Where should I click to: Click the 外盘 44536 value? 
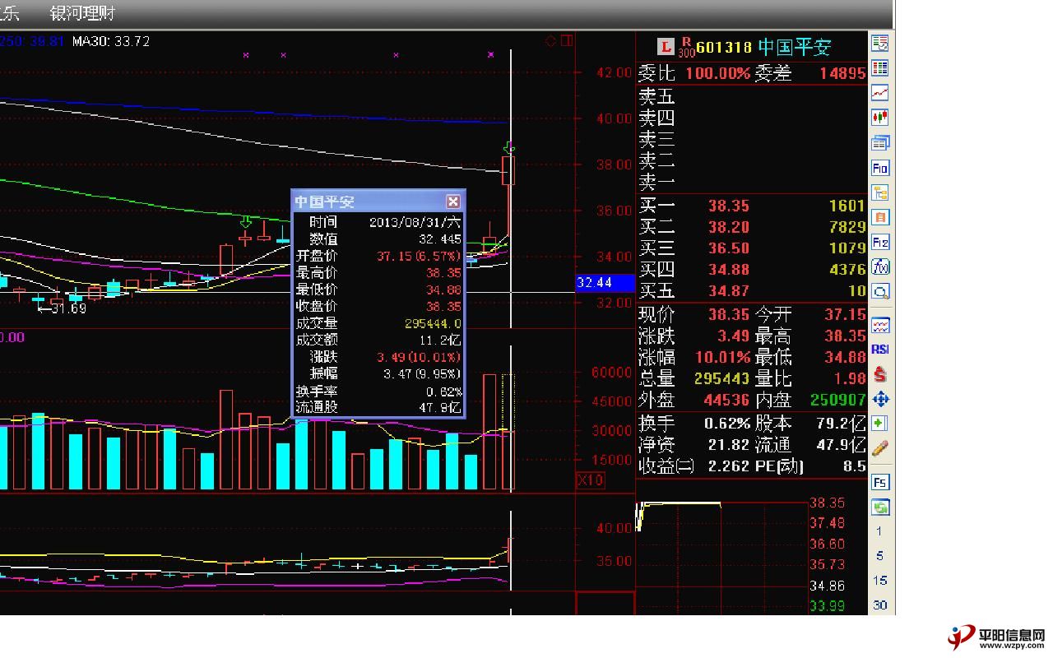[x=727, y=401]
